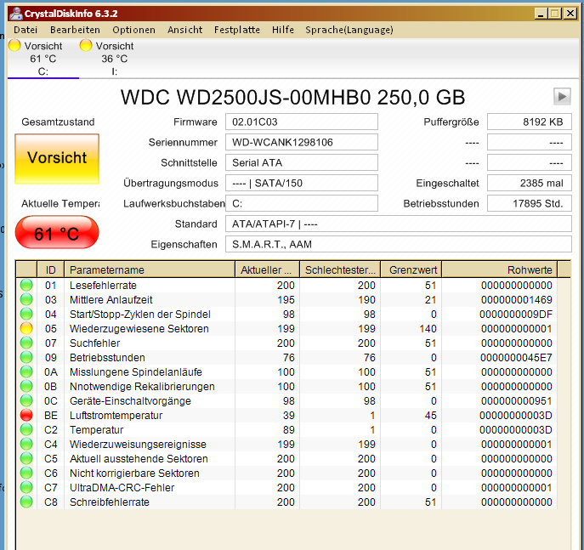The height and width of the screenshot is (550, 584).
Task: Minimize the CrystalDiskInfo window
Action: pos(541,14)
